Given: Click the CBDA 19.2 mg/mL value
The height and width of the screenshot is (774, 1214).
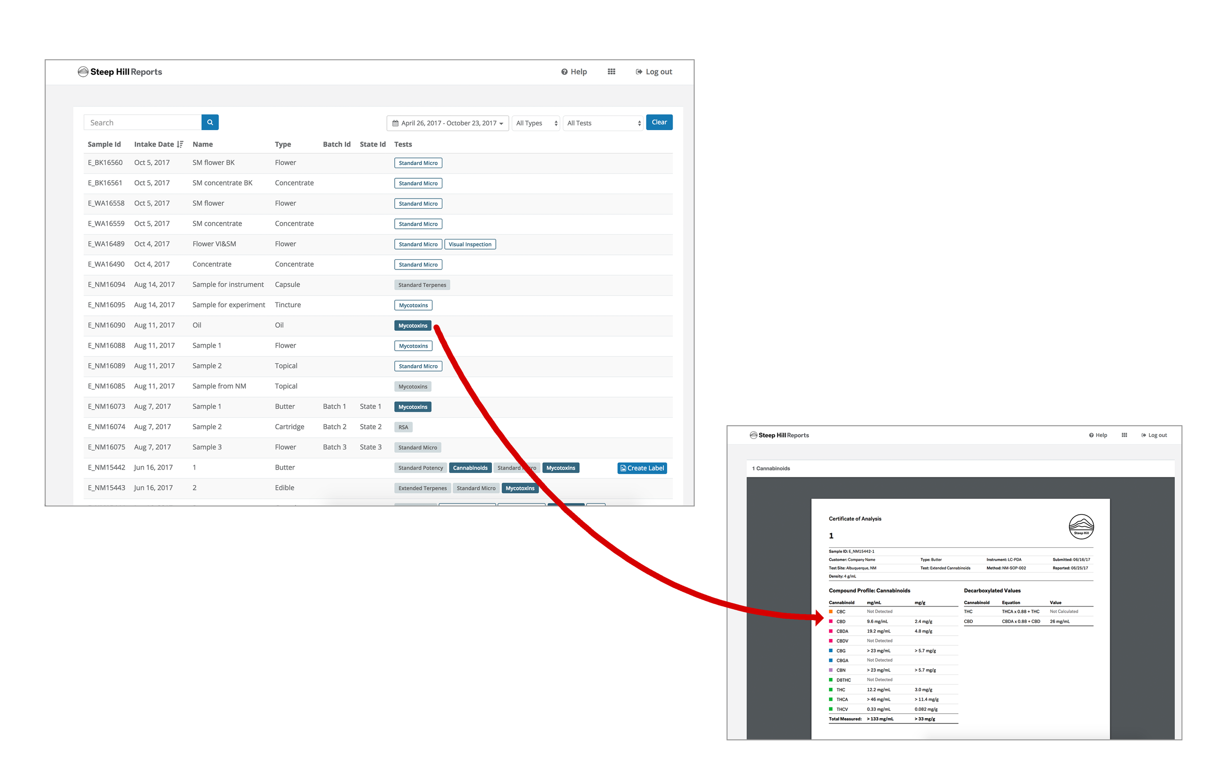Looking at the screenshot, I should tap(878, 631).
